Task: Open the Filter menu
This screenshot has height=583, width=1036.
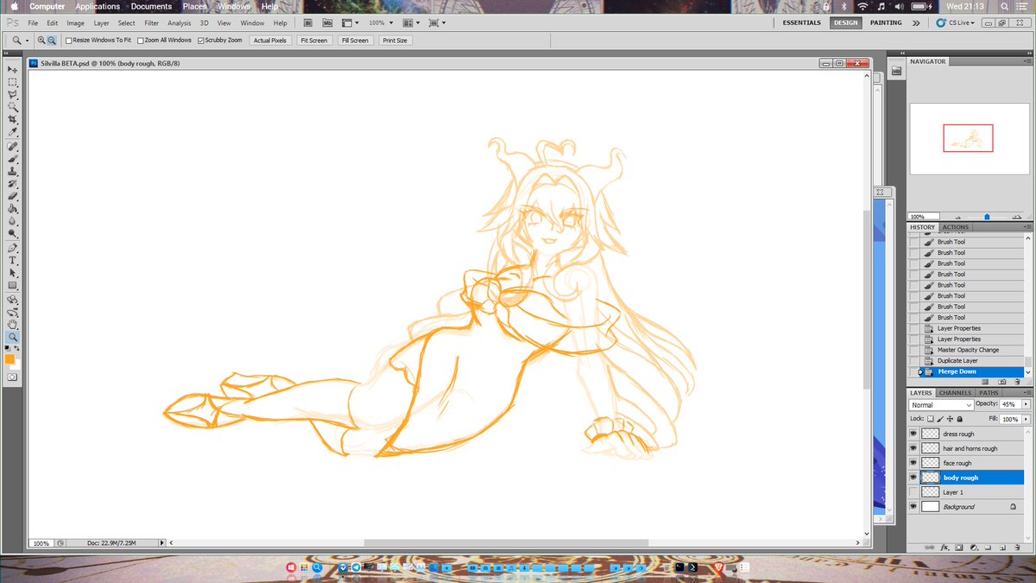Action: pyautogui.click(x=151, y=23)
